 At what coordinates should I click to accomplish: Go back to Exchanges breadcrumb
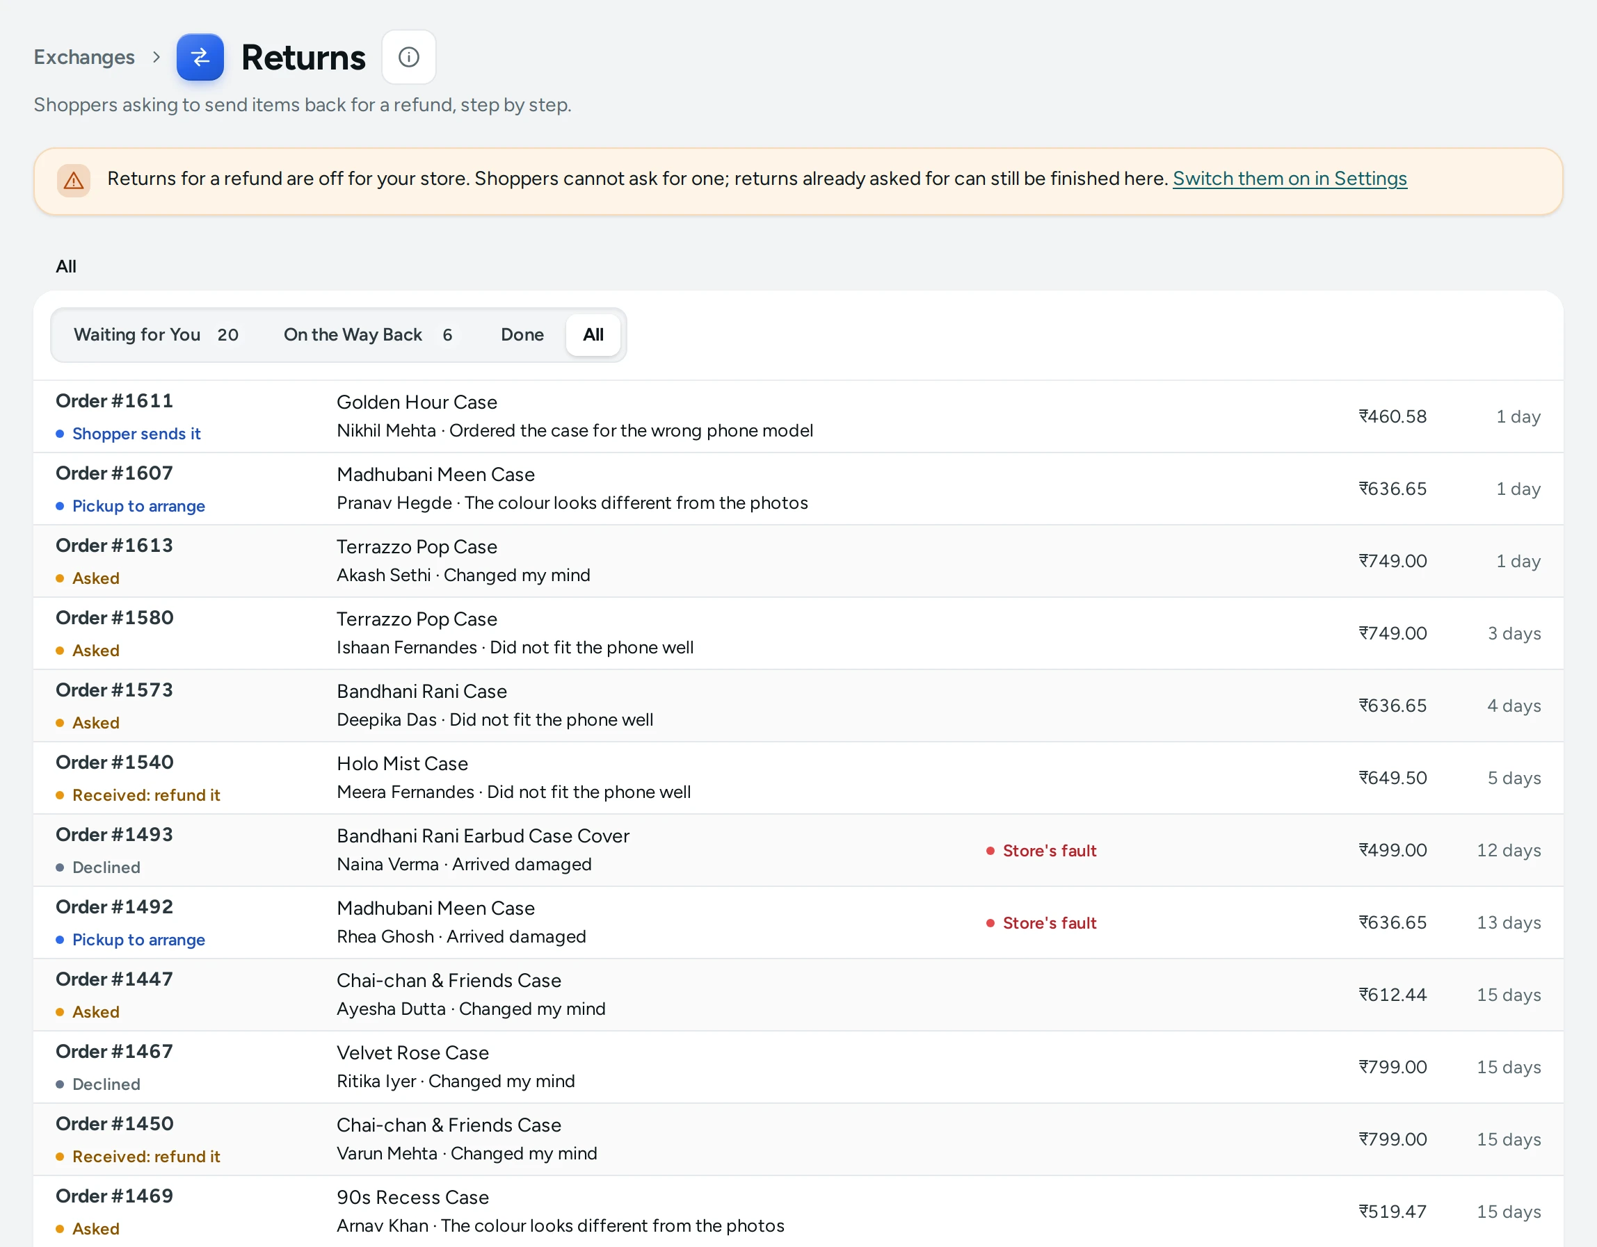(x=84, y=57)
